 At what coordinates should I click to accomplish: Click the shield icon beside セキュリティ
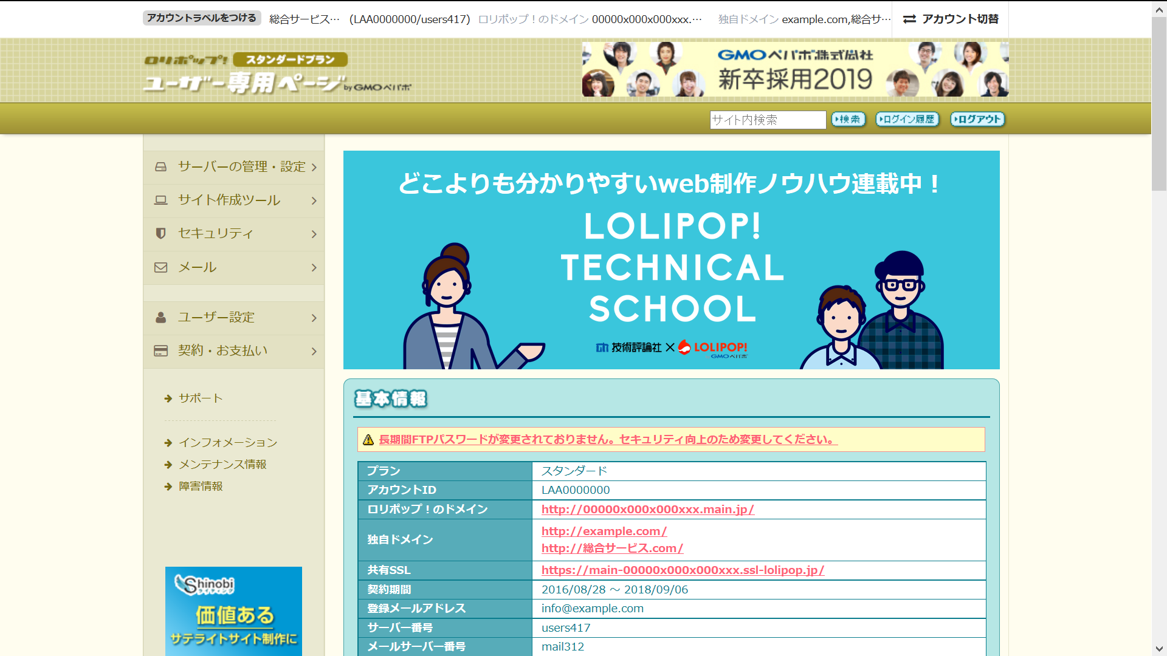click(160, 233)
